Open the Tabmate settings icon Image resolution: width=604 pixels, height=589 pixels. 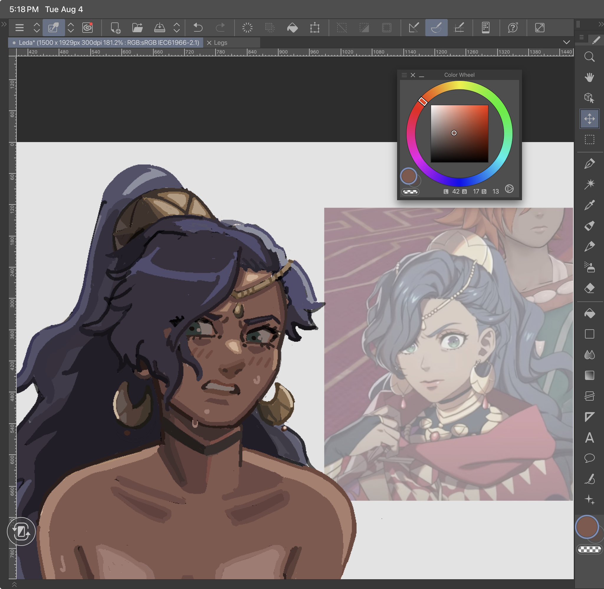(x=485, y=27)
